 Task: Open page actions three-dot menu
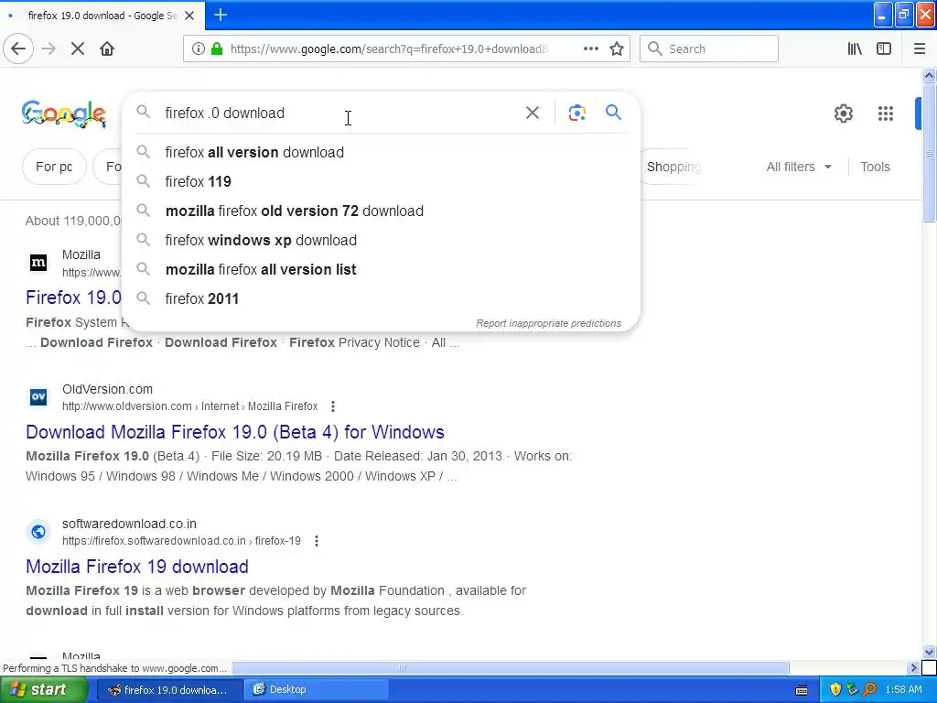[x=591, y=49]
